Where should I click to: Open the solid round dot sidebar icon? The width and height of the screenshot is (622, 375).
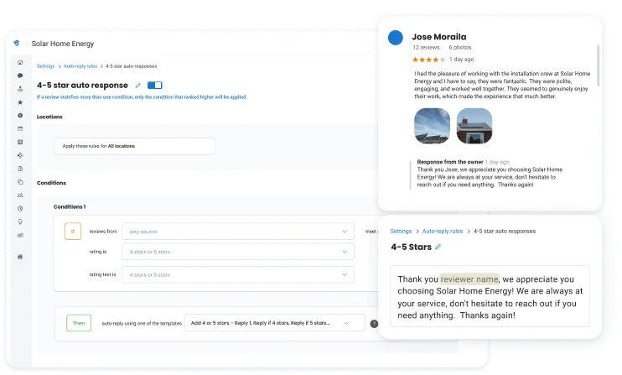click(20, 116)
